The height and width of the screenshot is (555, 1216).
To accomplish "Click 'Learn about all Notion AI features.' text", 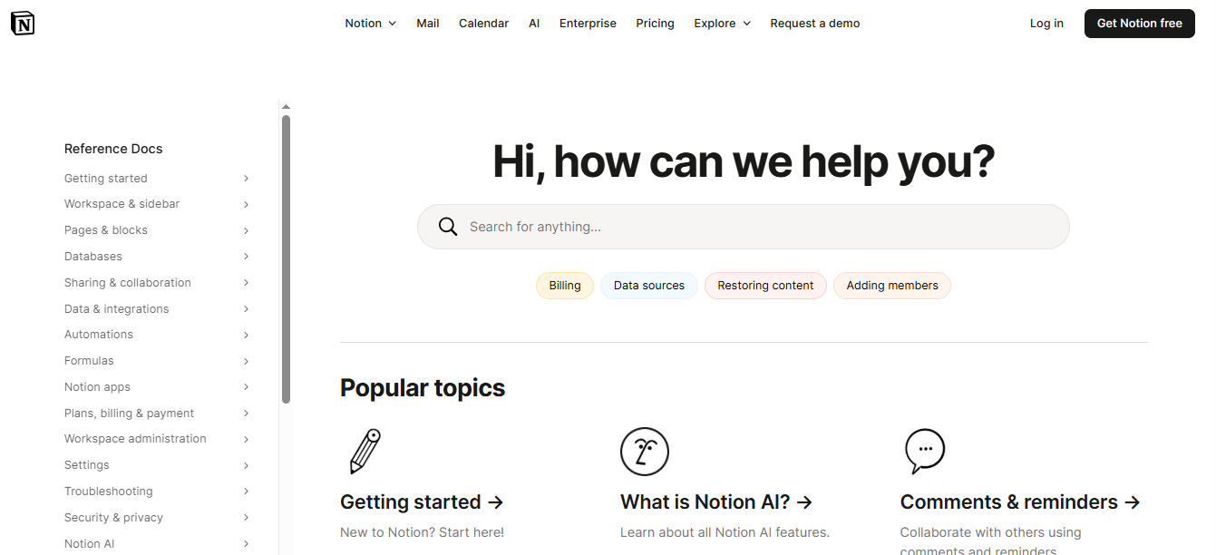I will coord(725,532).
